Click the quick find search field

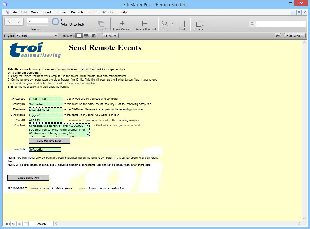point(281,24)
